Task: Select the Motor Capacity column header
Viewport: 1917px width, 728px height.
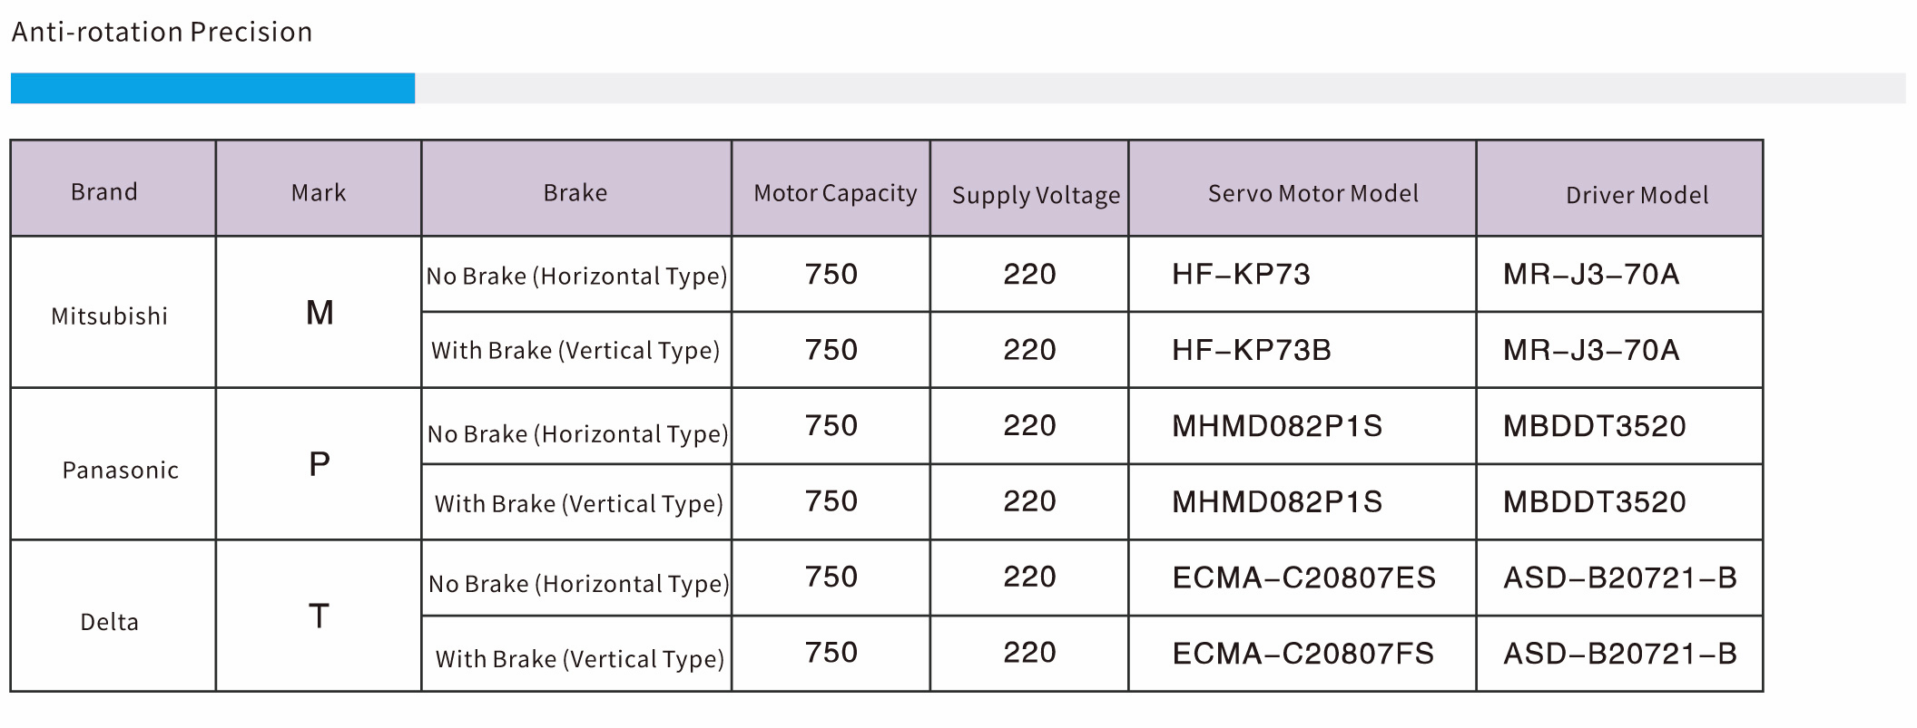Action: 835,193
